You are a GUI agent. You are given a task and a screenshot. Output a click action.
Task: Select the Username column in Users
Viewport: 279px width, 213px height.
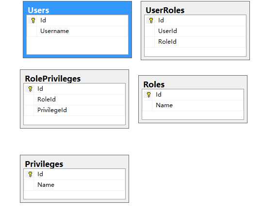[78, 31]
